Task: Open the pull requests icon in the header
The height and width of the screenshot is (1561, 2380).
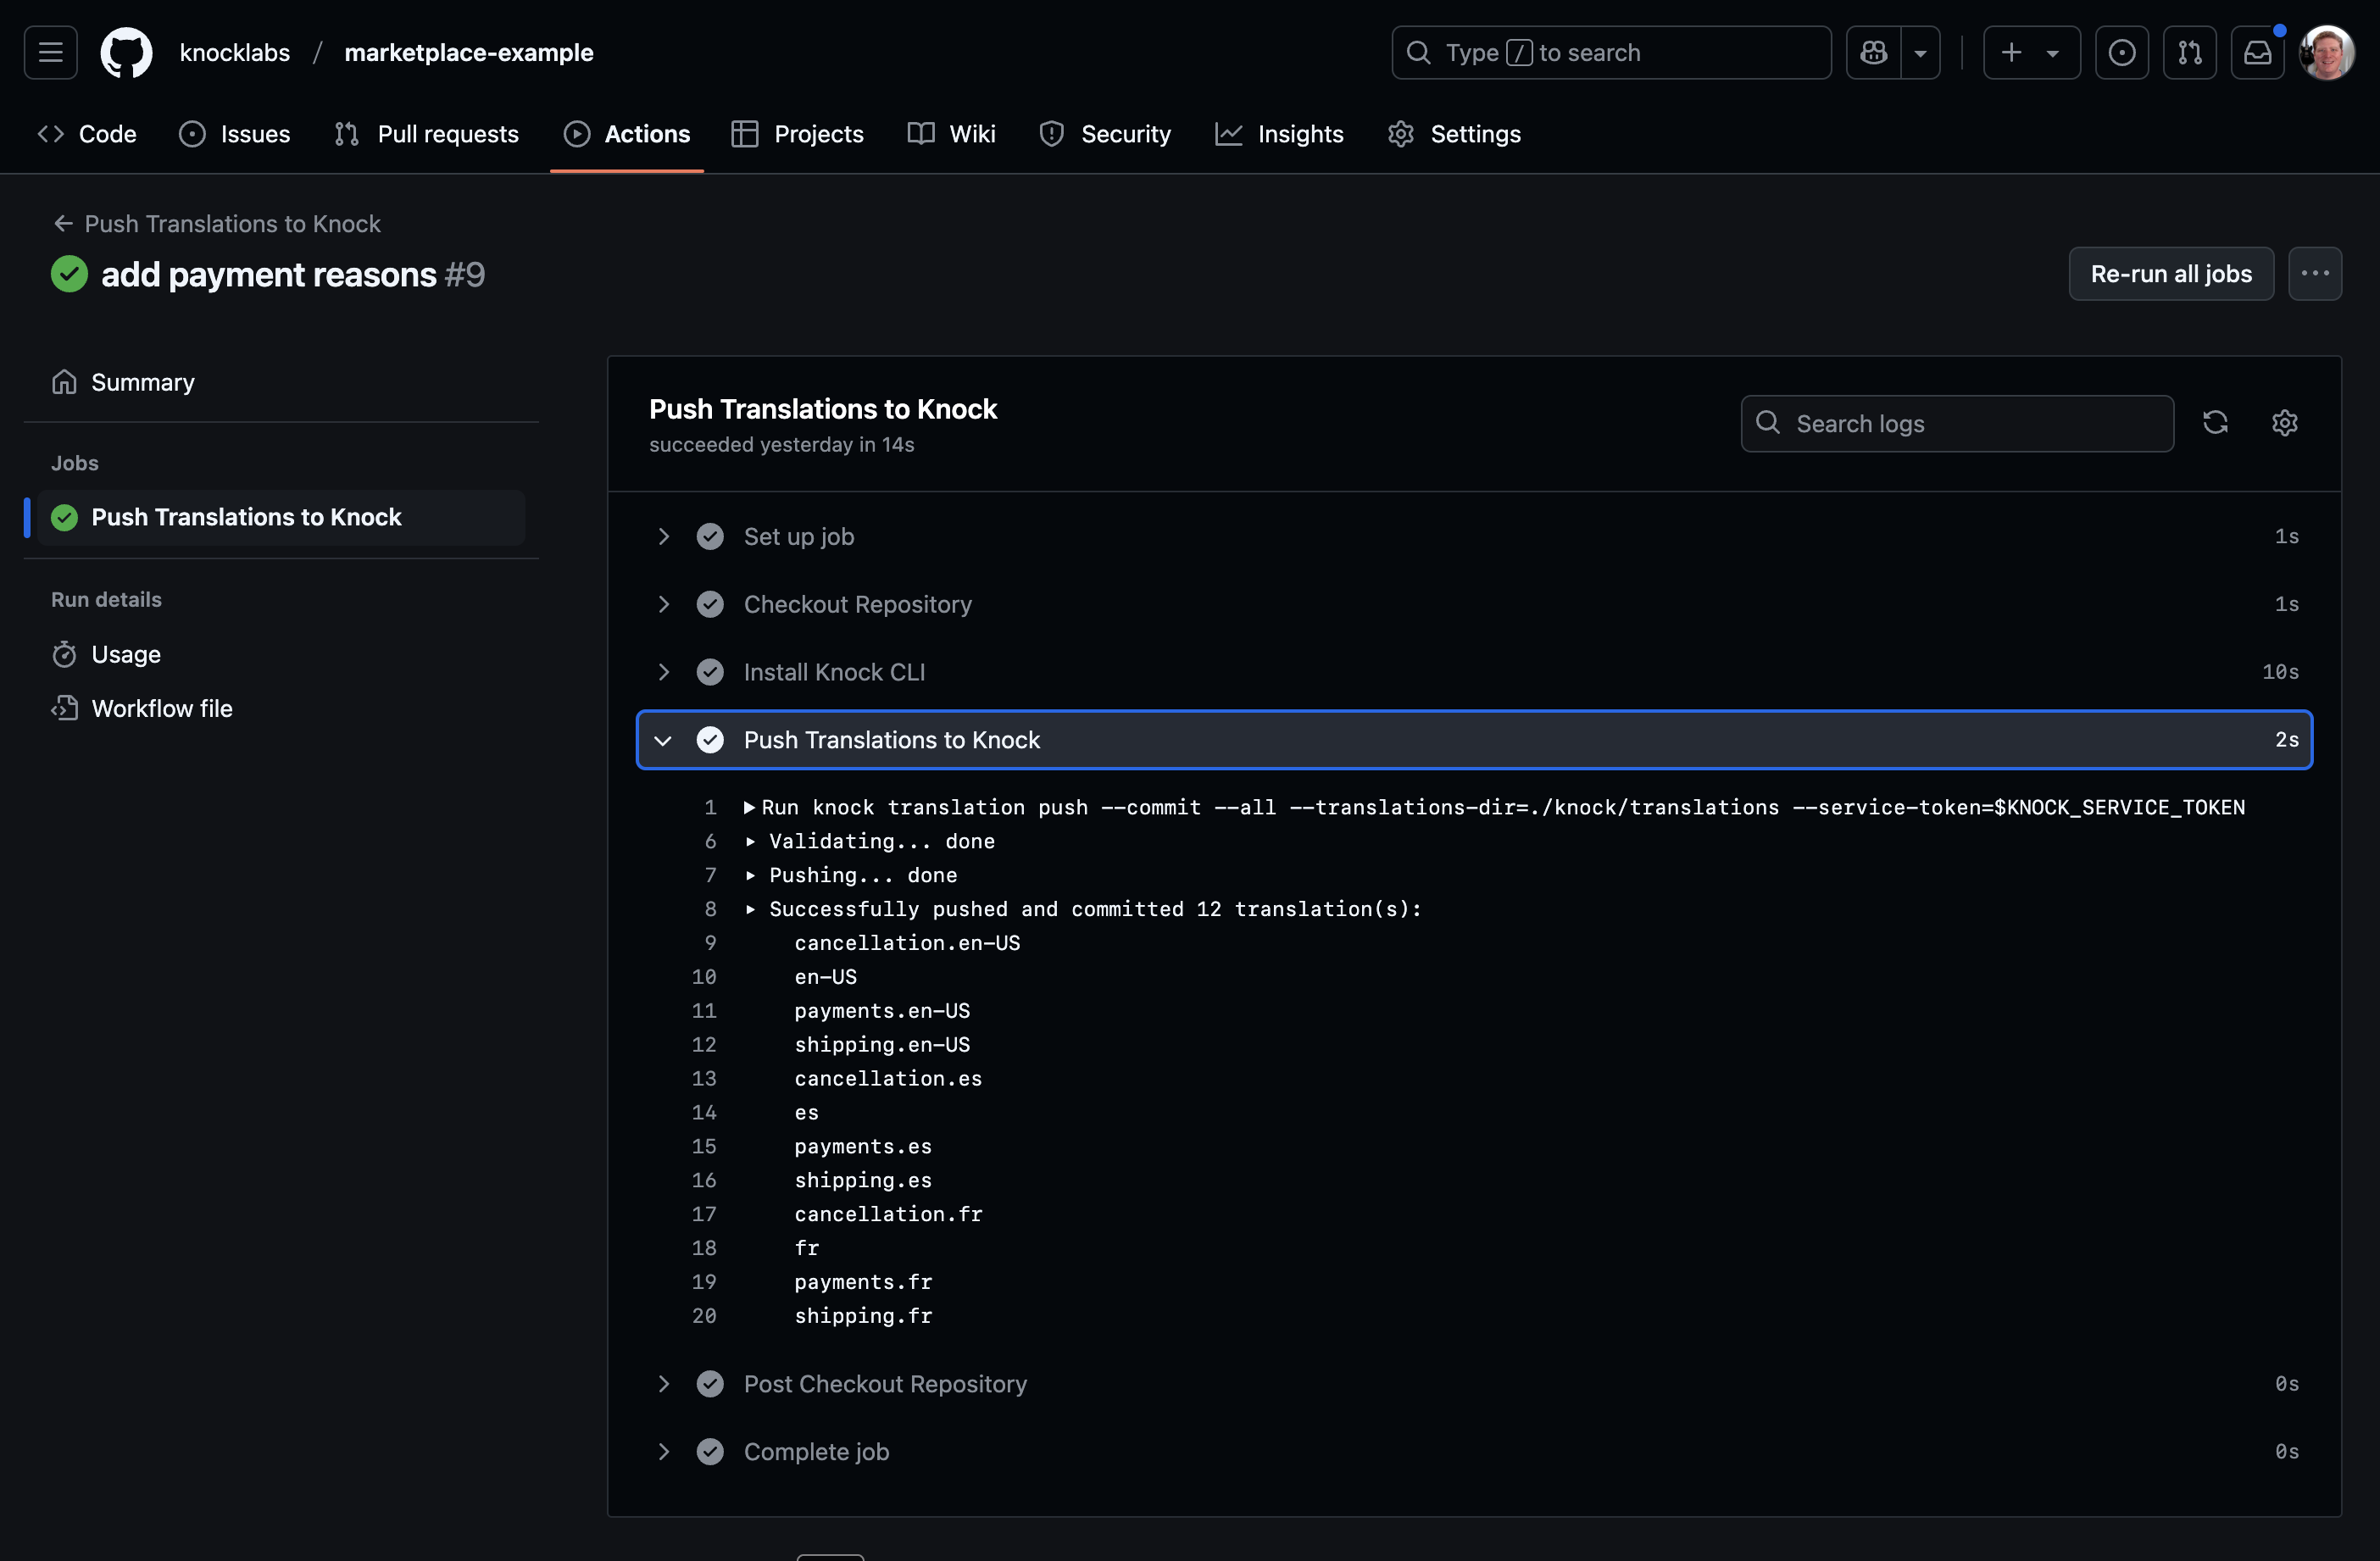Action: (x=2190, y=52)
